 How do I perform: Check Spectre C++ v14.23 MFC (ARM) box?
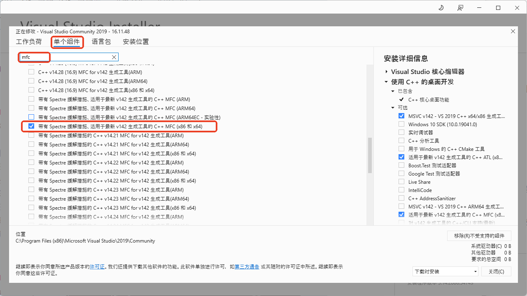(x=31, y=190)
